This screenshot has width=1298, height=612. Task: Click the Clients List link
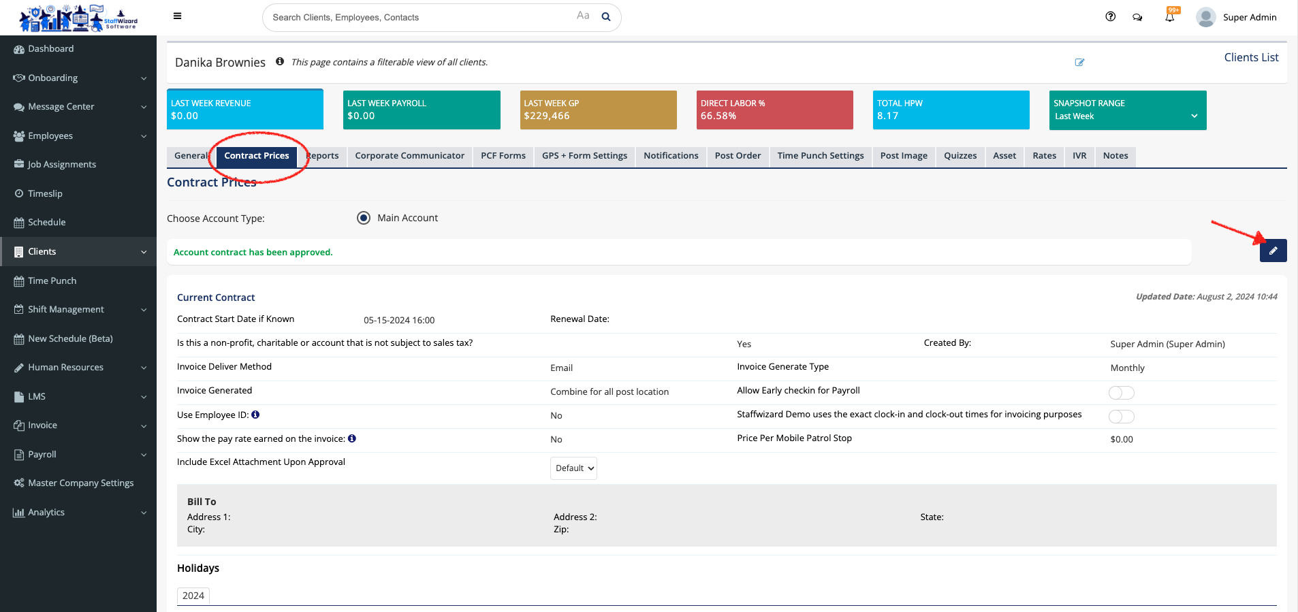pos(1250,57)
